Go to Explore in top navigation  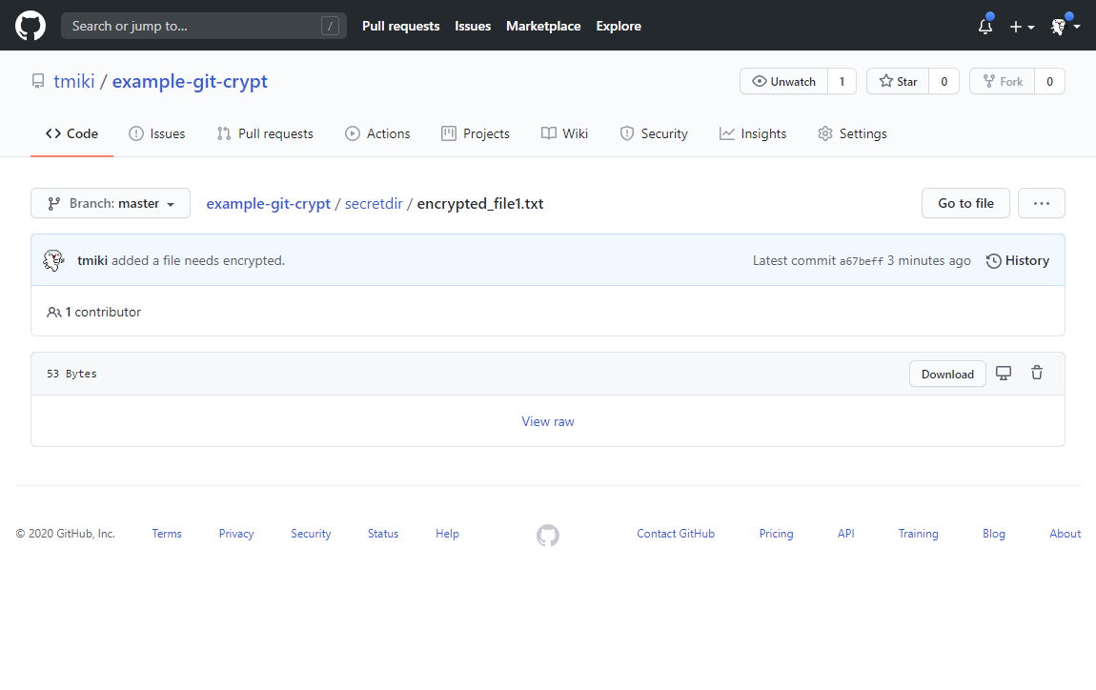618,26
